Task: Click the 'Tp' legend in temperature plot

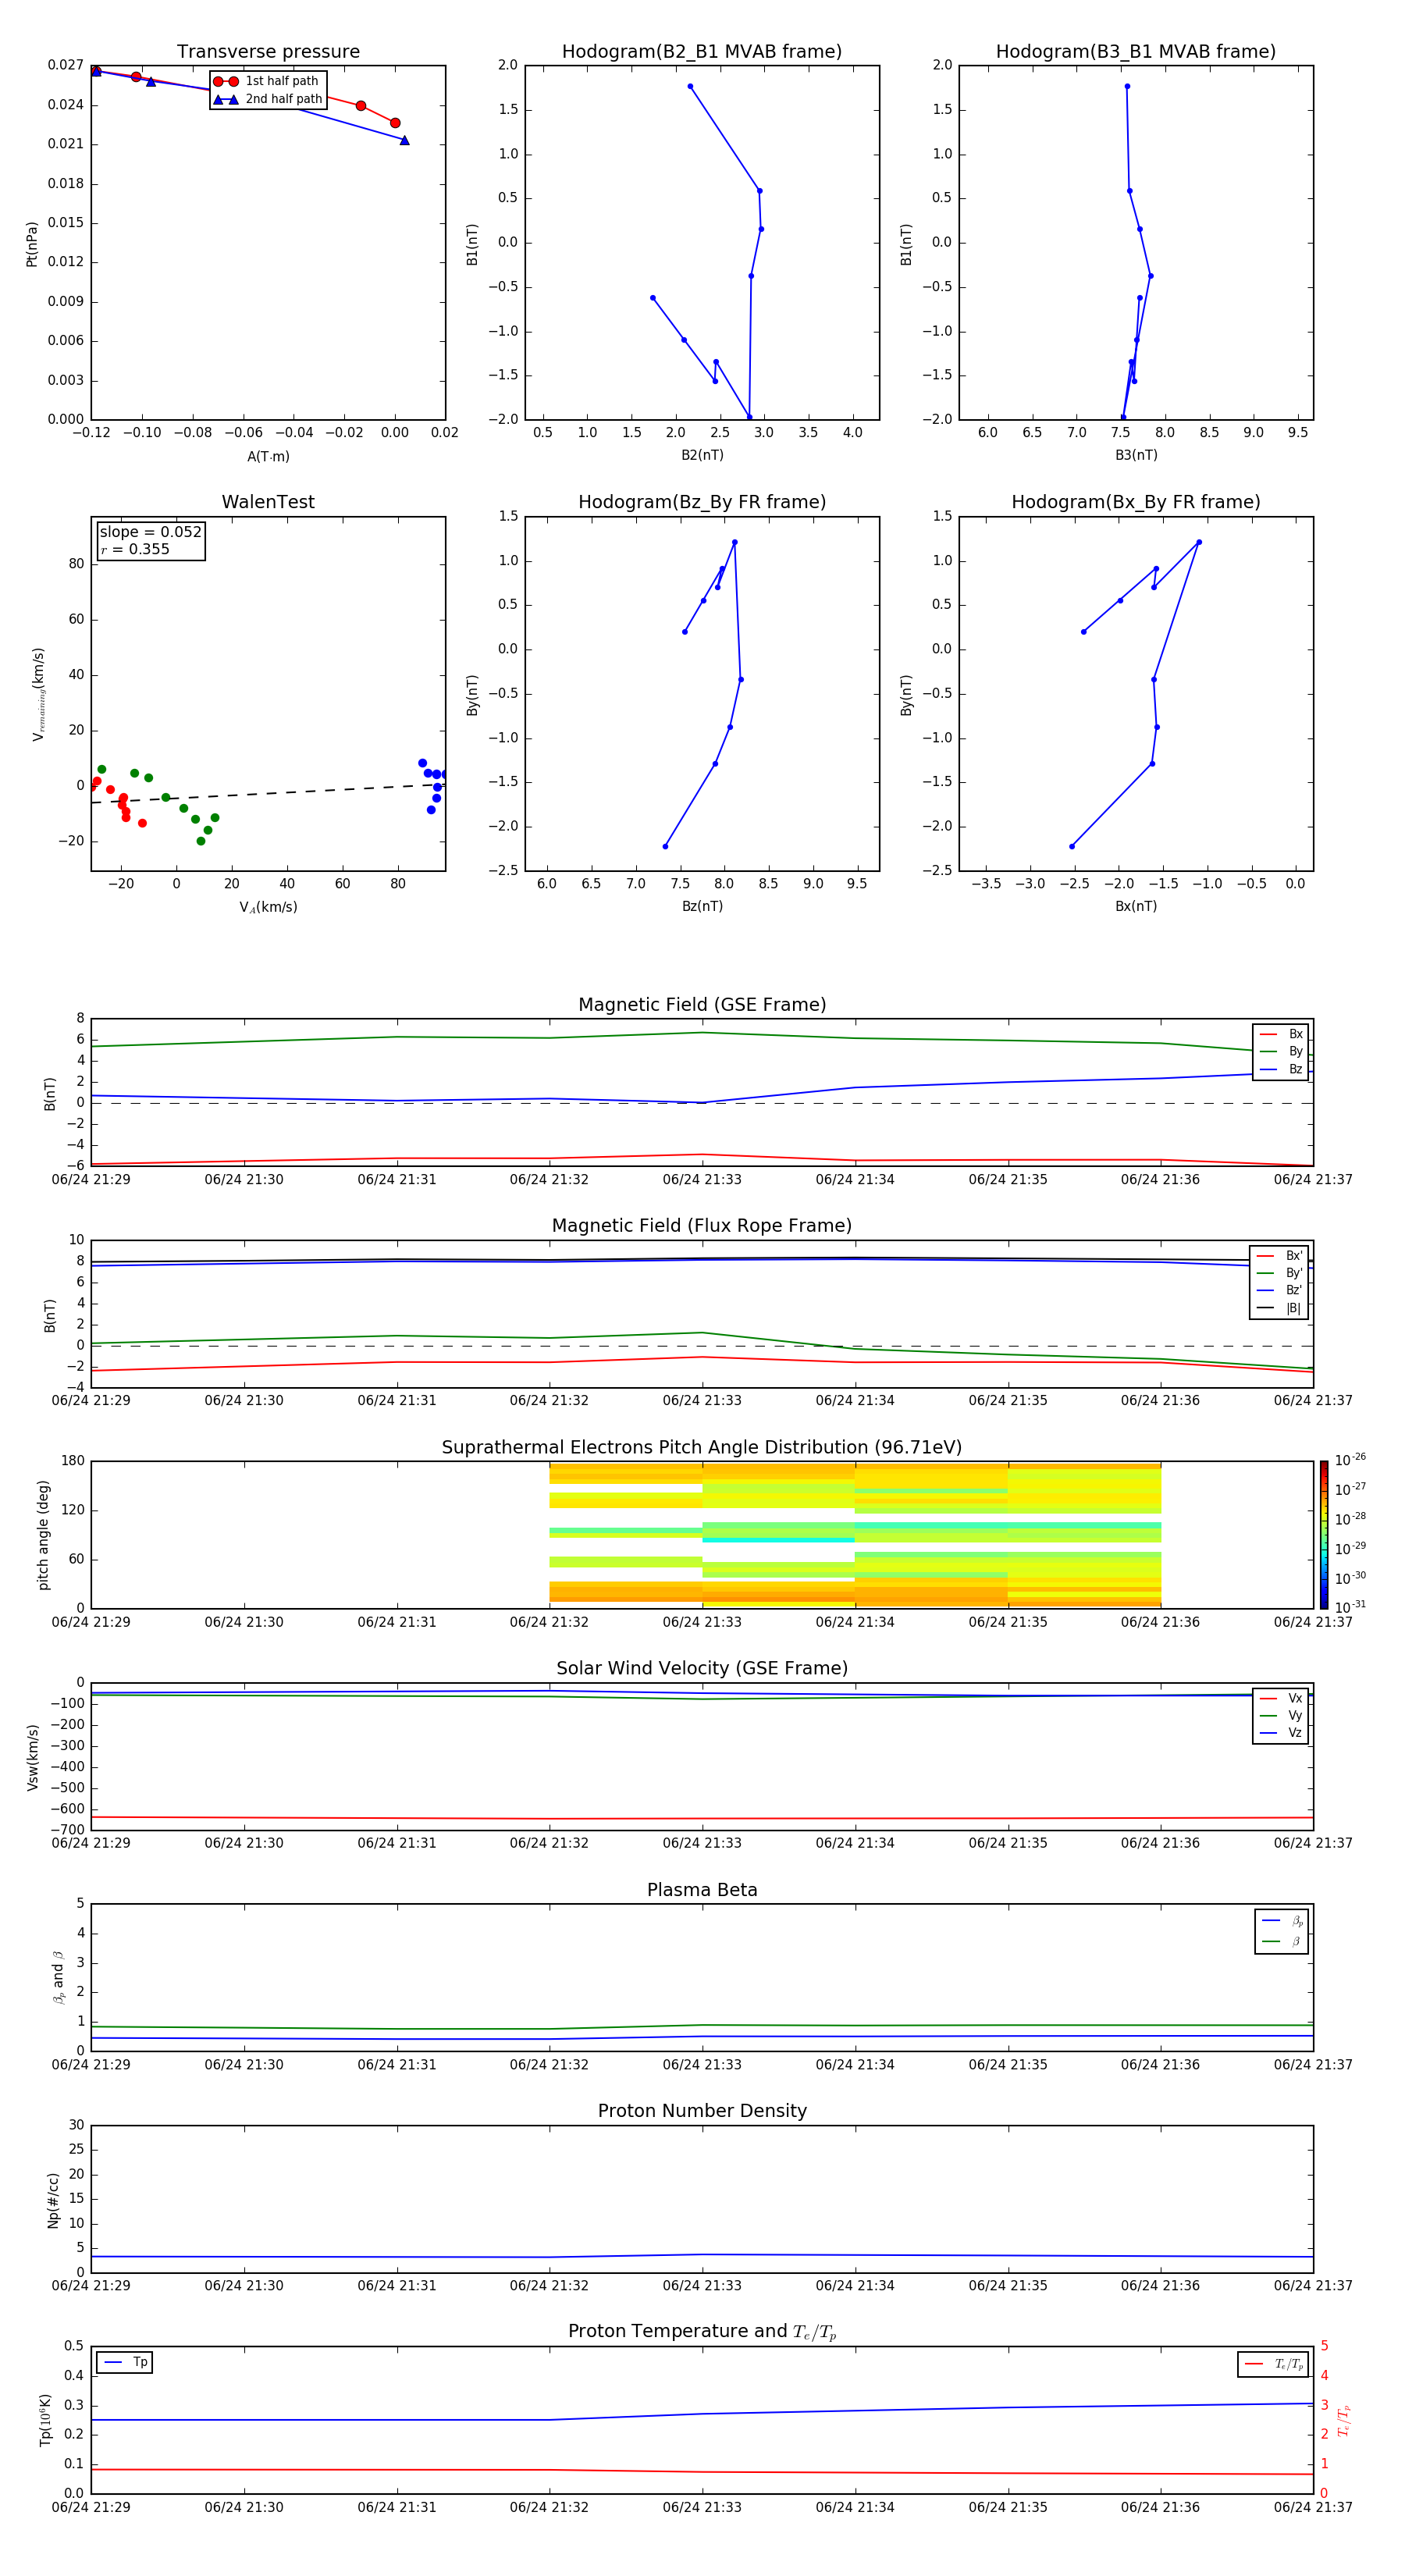Action: point(125,2363)
